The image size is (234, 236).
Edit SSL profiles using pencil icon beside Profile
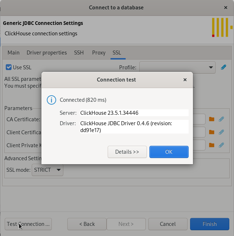tap(224, 67)
